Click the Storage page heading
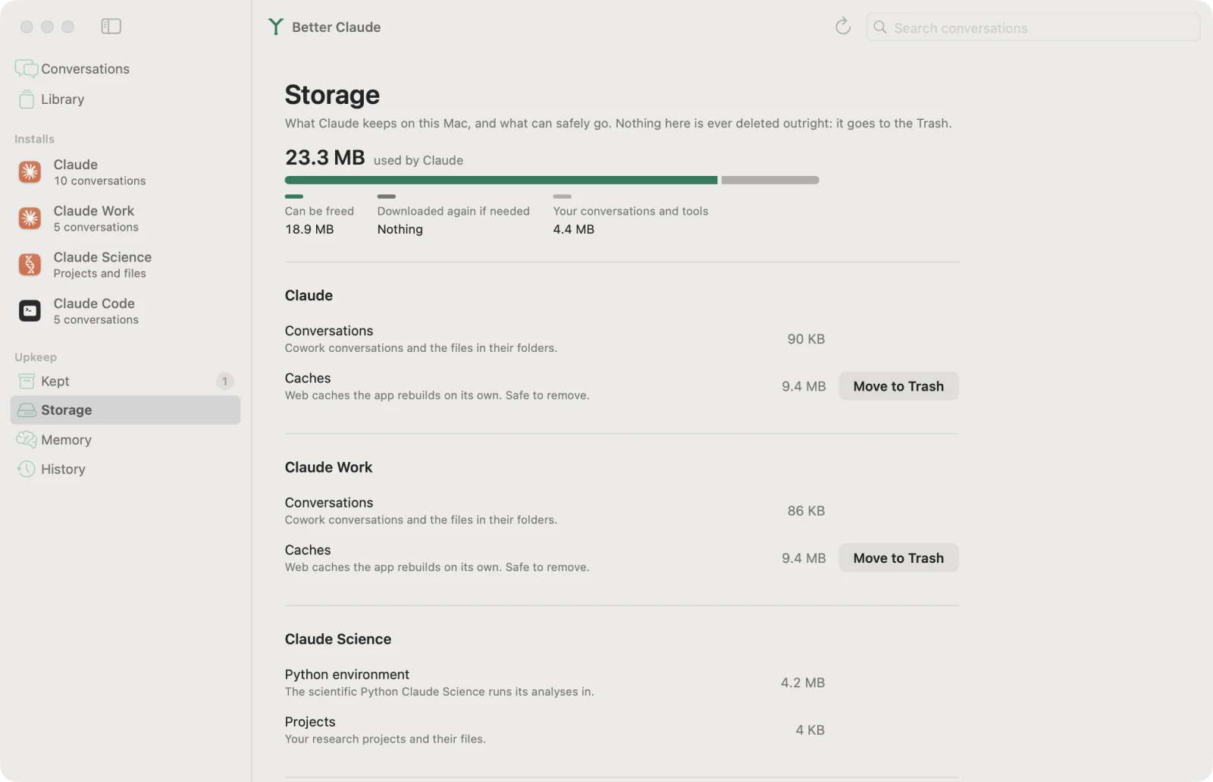1213x782 pixels. (x=332, y=95)
